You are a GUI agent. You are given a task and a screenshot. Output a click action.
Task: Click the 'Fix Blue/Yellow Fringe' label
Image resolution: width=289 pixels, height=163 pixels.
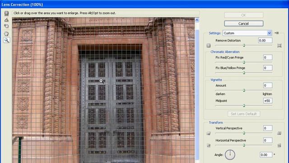click(x=230, y=68)
